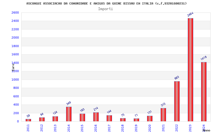Click the value label 131

[x=150, y=112]
